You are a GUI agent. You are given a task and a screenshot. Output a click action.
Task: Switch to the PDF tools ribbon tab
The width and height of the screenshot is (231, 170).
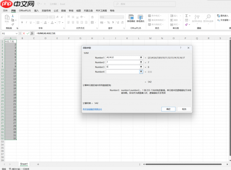(x=101, y=11)
